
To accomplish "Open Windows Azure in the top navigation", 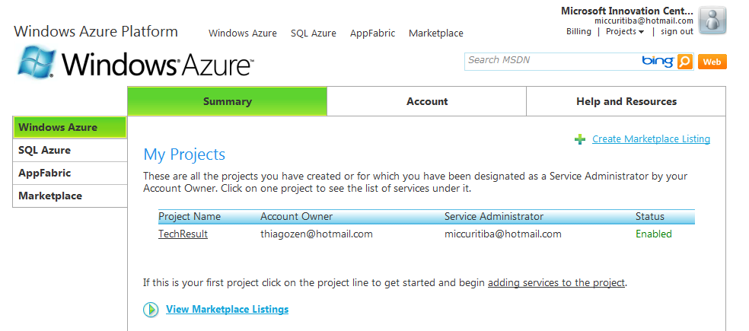I will [243, 33].
